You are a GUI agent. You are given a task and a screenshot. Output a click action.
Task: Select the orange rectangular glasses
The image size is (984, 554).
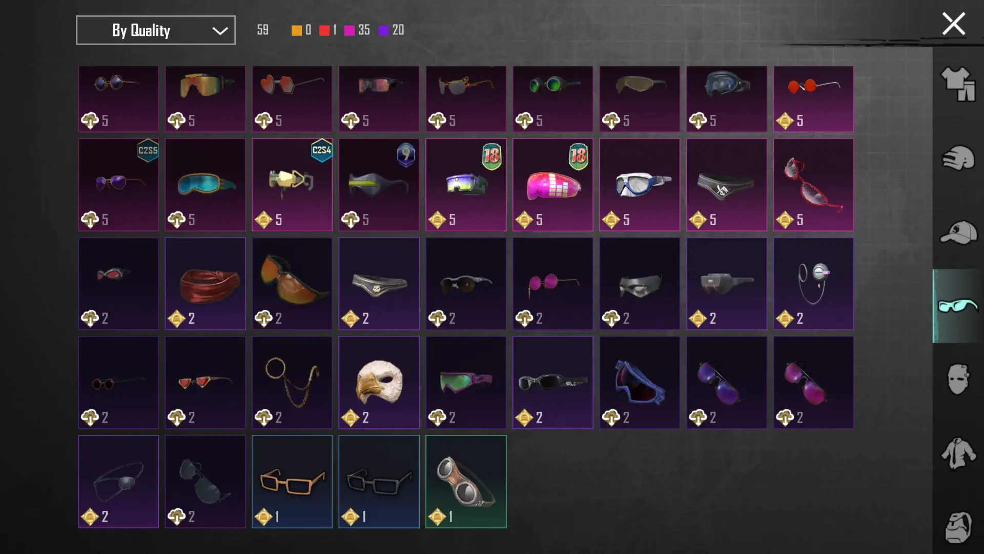tap(292, 482)
